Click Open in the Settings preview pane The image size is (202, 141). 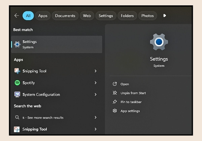125,84
